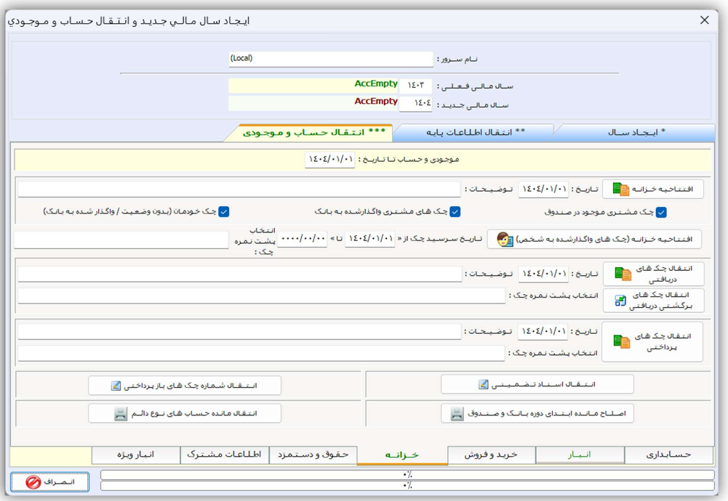Click the انتقال چک های دریافتی button
Image resolution: width=728 pixels, height=501 pixels.
[653, 274]
